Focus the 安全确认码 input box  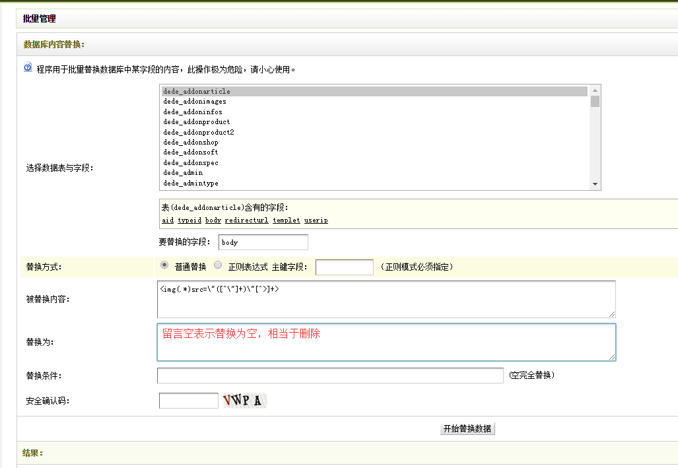[188, 401]
